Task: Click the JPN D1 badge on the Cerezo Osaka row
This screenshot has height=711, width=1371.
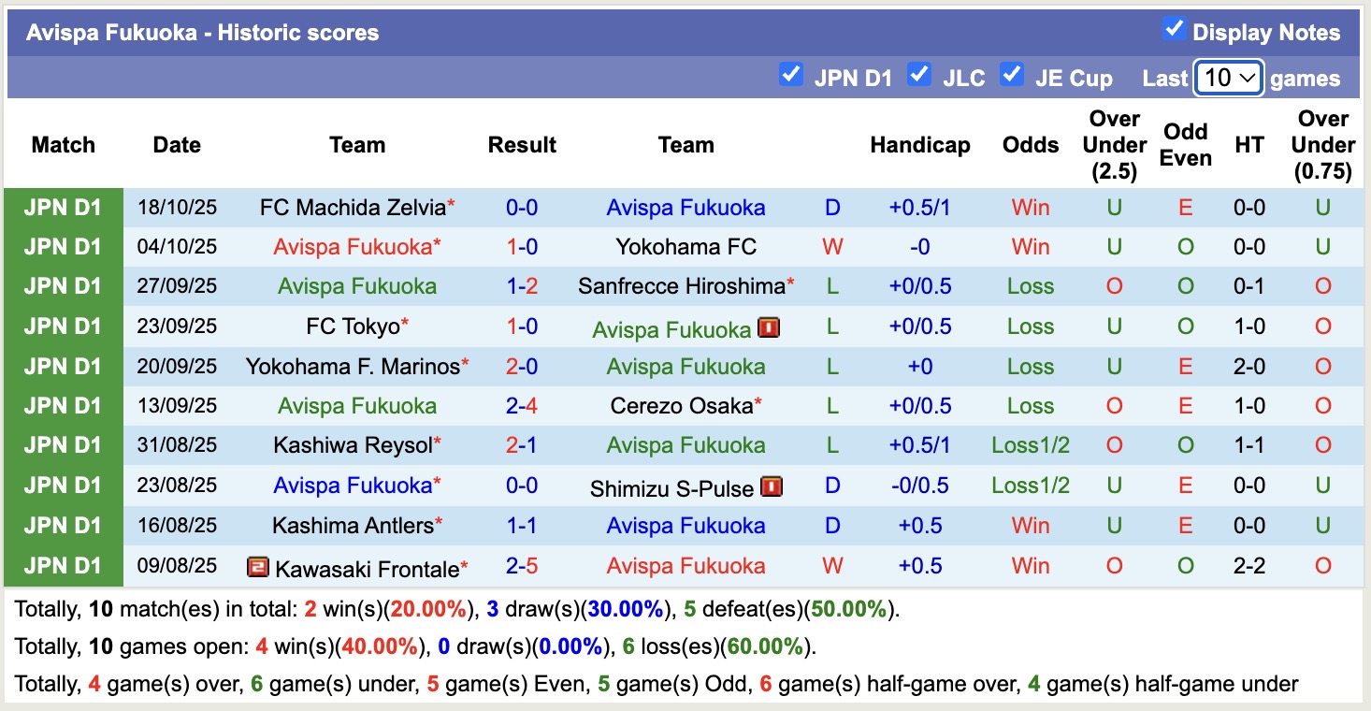Action: point(61,405)
